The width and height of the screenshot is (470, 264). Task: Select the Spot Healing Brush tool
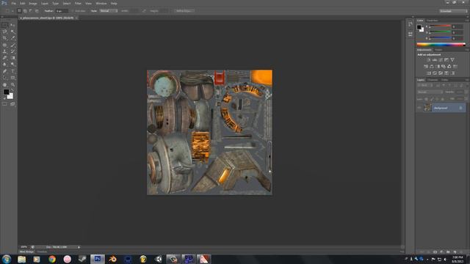coord(5,45)
